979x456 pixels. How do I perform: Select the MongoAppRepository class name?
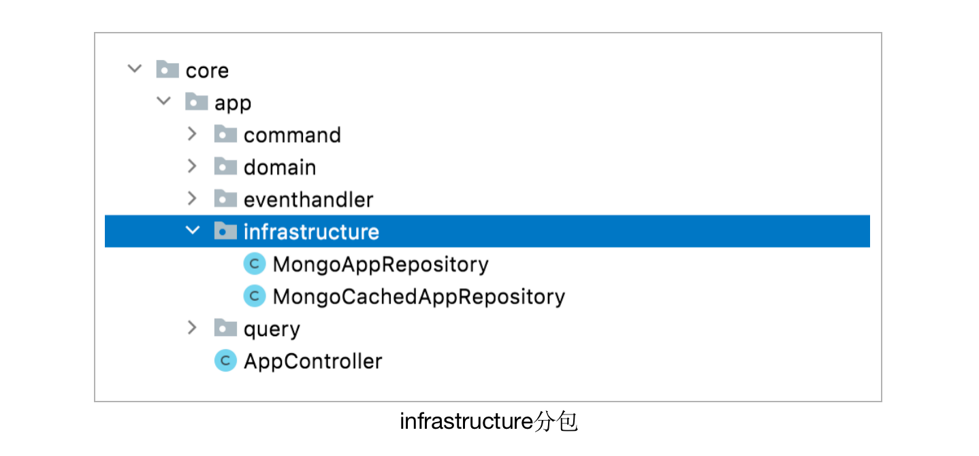click(381, 264)
